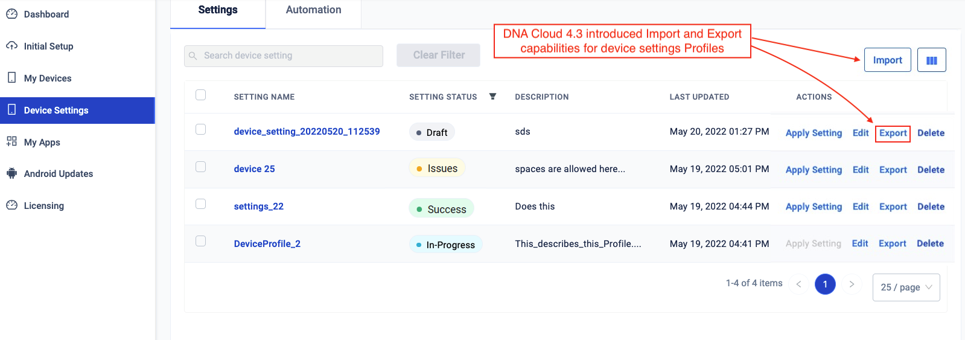This screenshot has width=965, height=340.
Task: Delete the settings_22 profile
Action: click(931, 207)
